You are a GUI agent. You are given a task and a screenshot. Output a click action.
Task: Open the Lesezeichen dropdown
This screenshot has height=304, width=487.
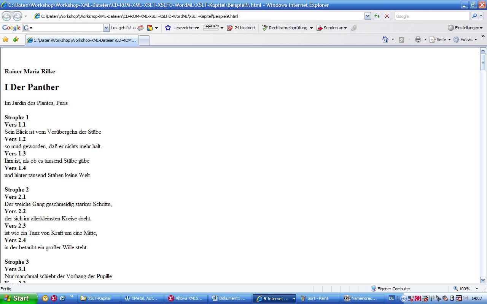point(182,28)
